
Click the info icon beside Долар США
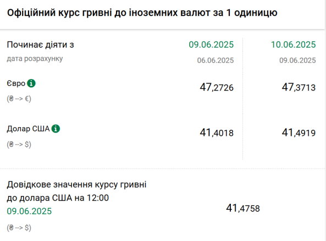(x=56, y=129)
